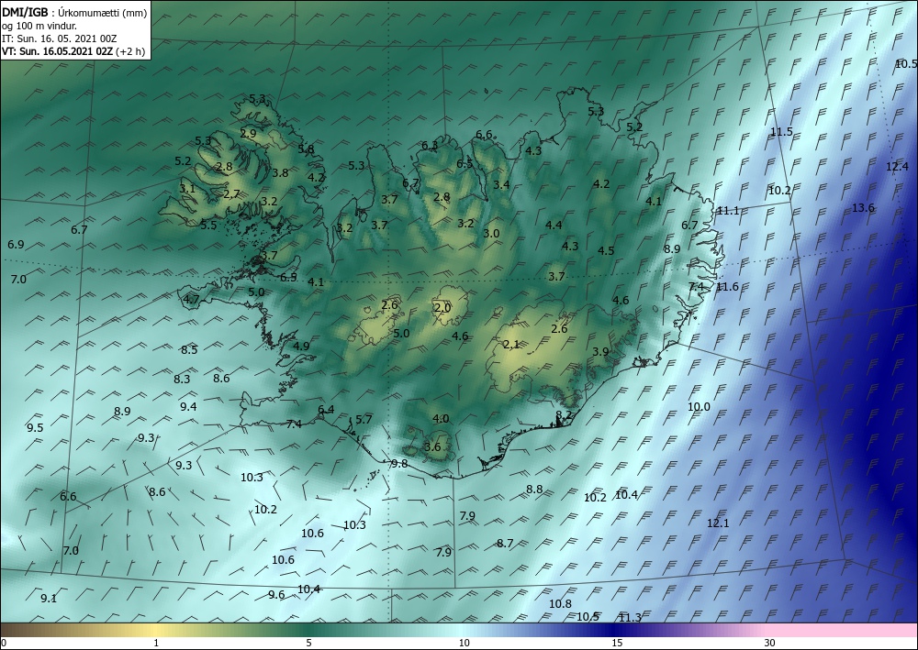Click the '3.4' value in north Iceland
This screenshot has height=650, width=918.
[501, 184]
